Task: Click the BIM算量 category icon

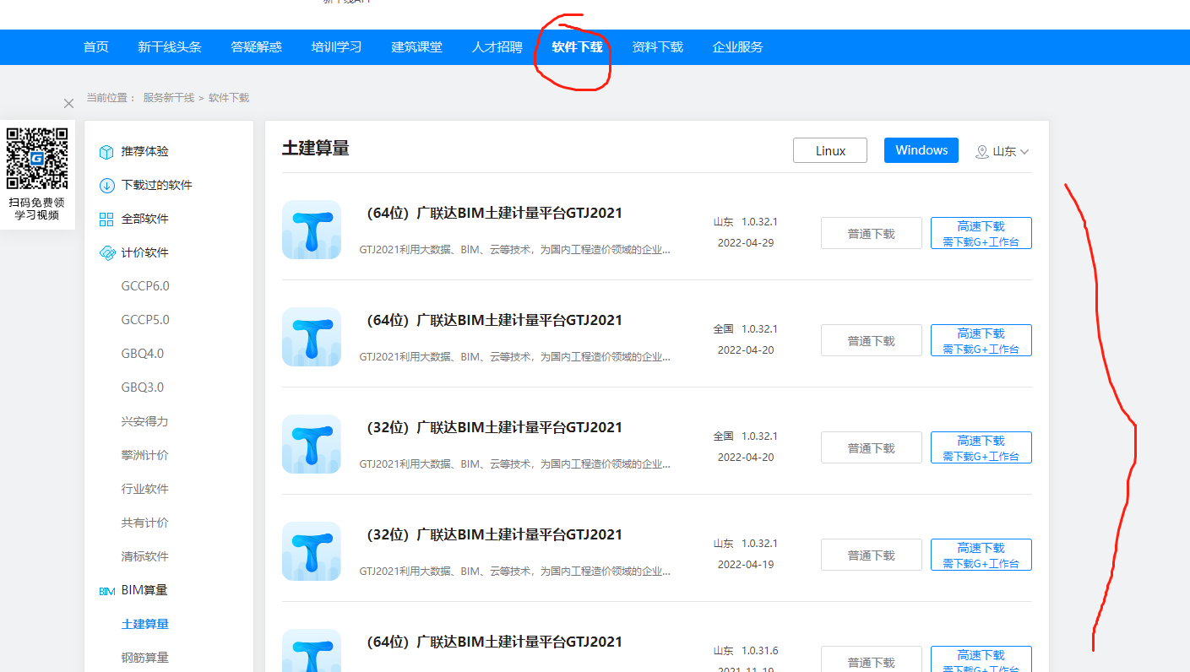Action: click(x=106, y=591)
